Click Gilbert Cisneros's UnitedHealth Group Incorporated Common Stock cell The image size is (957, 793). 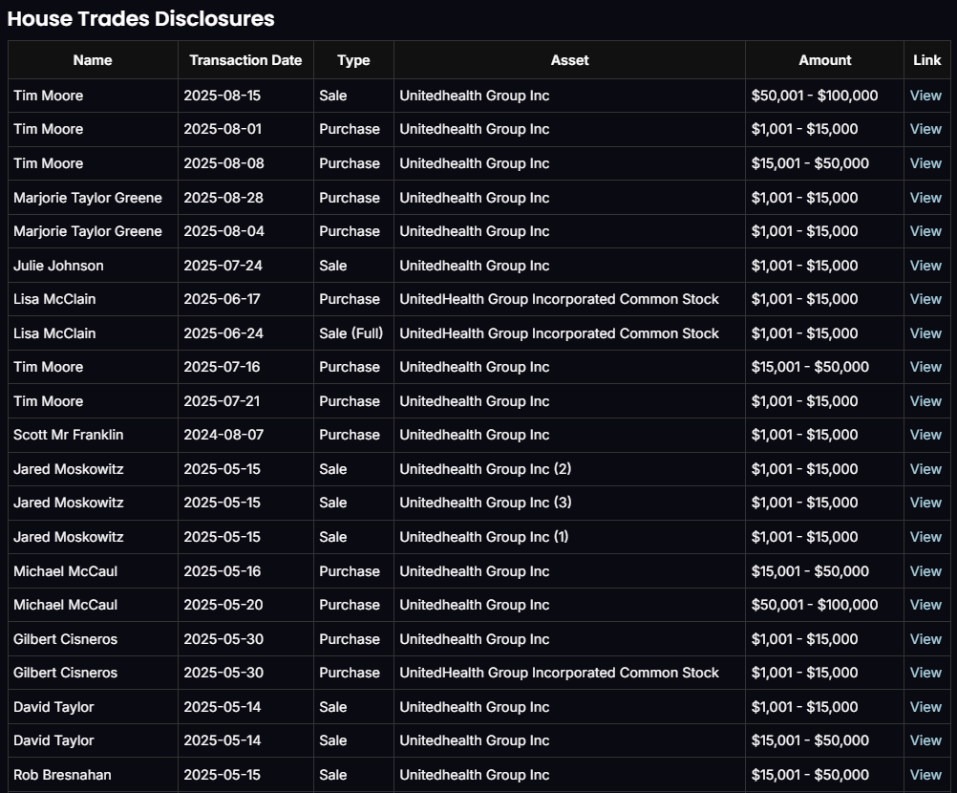(559, 673)
